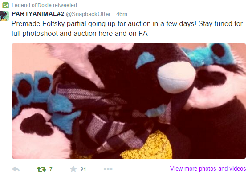
Task: Click View more photos and videos
Action: (x=208, y=169)
